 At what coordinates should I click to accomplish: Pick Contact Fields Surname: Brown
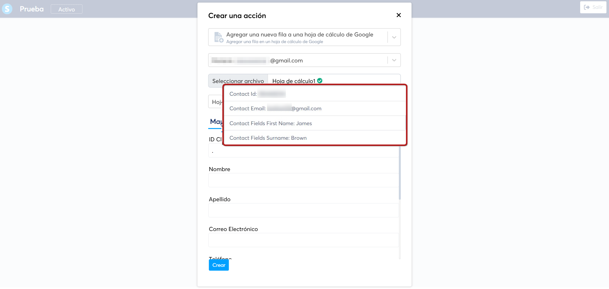click(x=315, y=138)
